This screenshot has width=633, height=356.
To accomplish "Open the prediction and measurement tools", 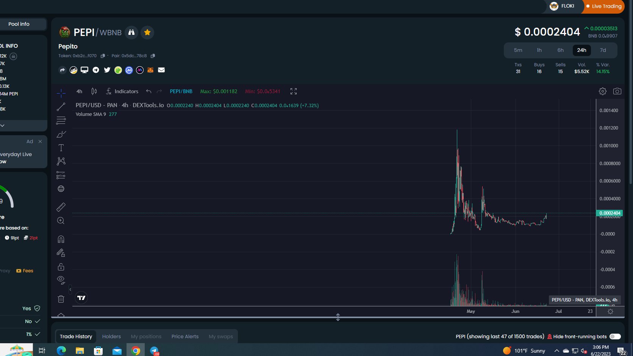I will [61, 175].
